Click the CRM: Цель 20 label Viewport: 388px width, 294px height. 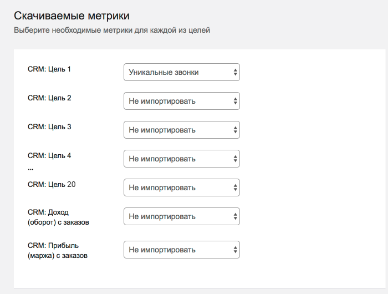tap(52, 184)
